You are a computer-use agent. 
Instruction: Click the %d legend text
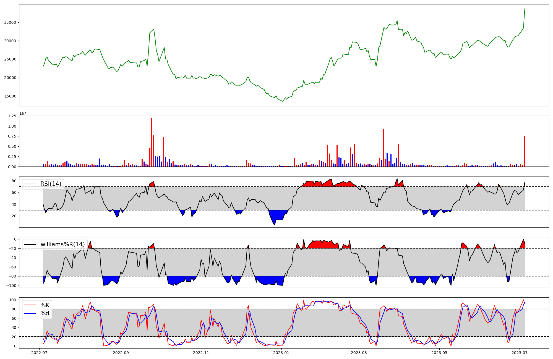click(x=45, y=313)
